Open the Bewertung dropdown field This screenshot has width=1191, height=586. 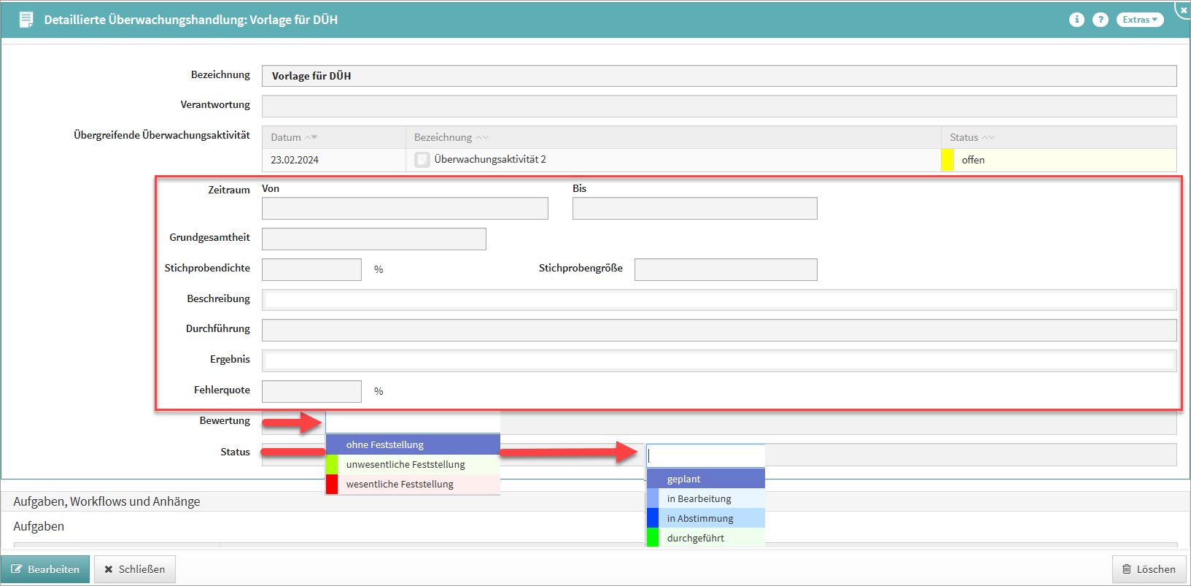pyautogui.click(x=413, y=422)
